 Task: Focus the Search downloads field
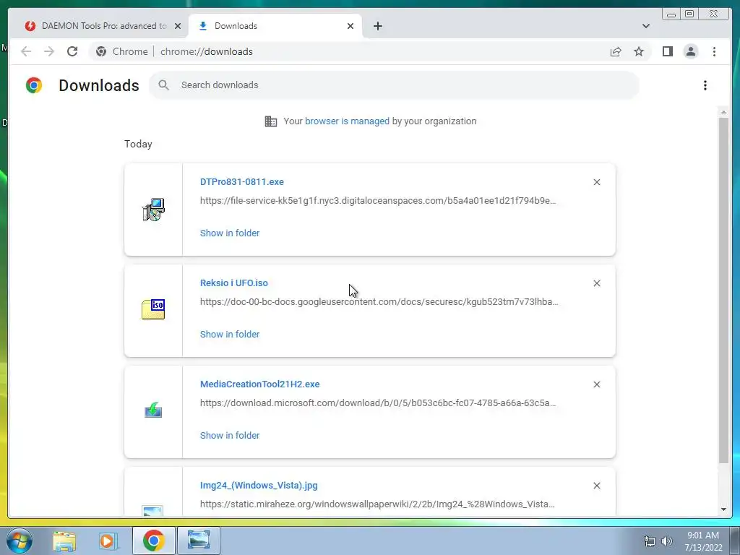(394, 85)
